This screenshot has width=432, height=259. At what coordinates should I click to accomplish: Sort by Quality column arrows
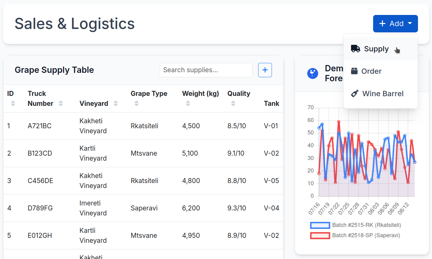233,103
